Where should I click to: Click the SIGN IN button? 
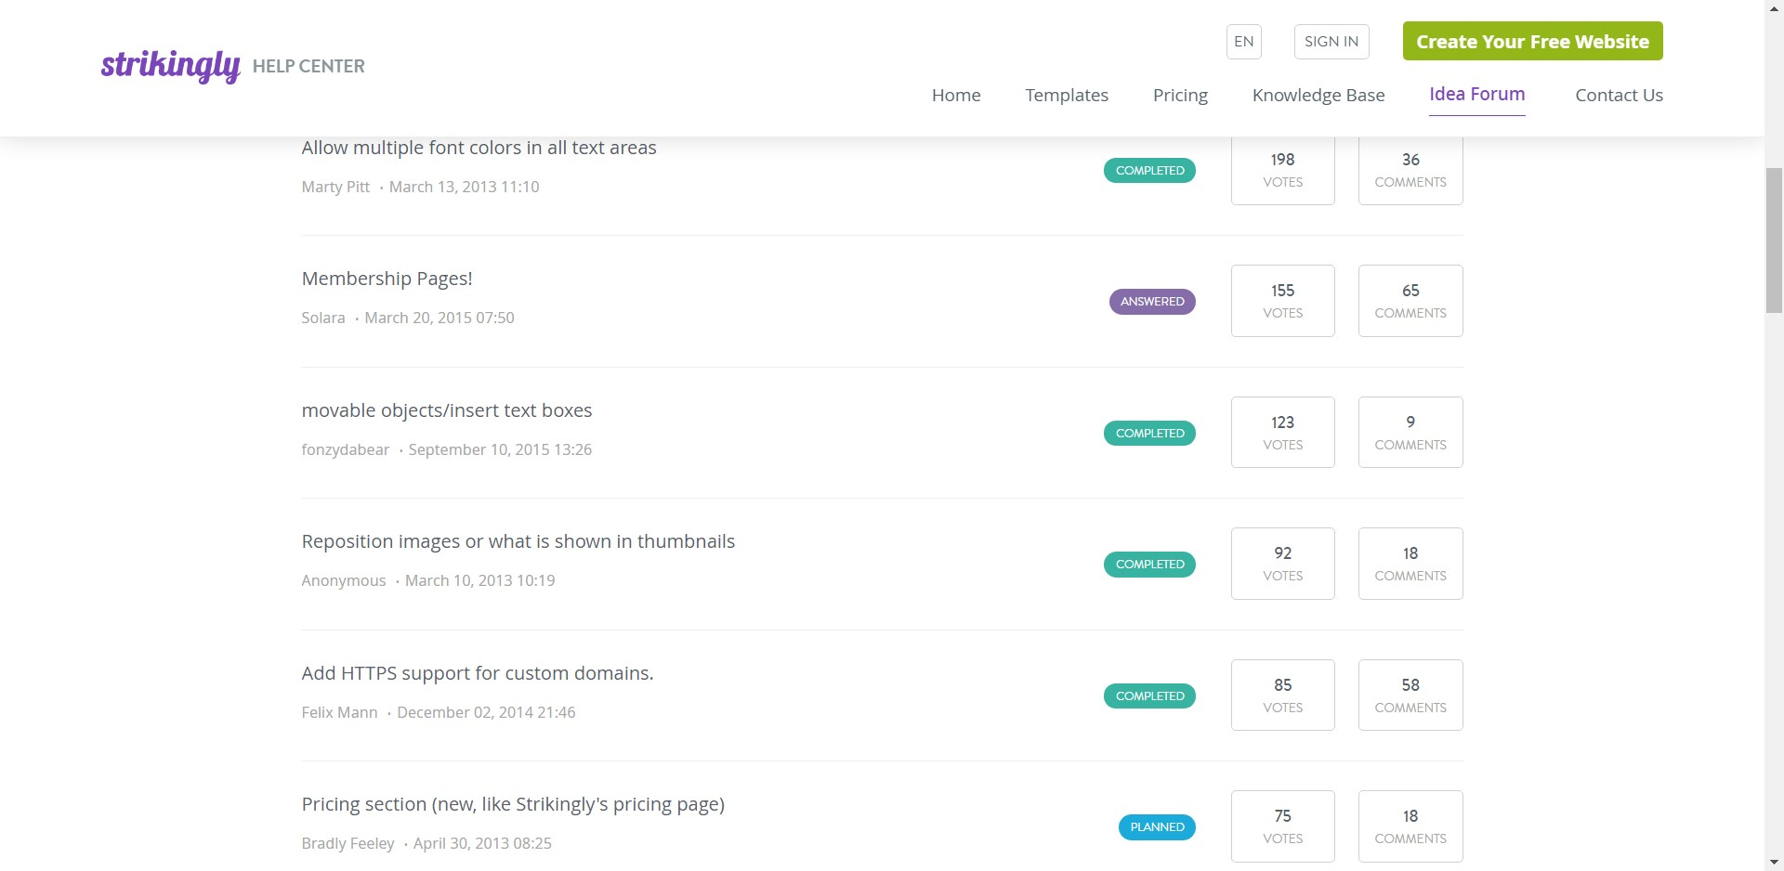(x=1331, y=41)
